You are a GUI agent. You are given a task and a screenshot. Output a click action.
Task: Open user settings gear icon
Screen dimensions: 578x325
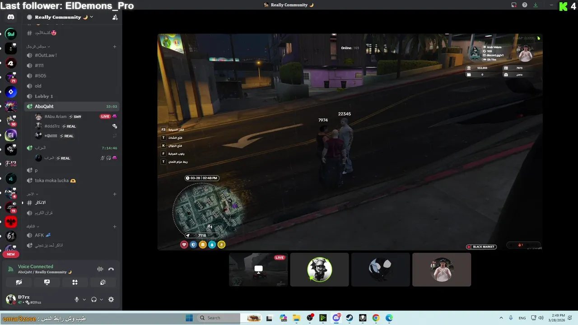coord(111,299)
